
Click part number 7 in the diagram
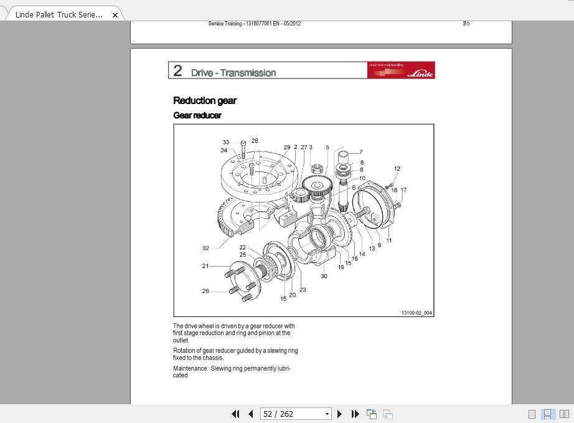tap(361, 151)
